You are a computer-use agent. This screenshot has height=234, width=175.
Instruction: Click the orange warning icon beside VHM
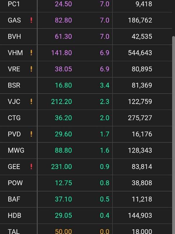point(31,53)
